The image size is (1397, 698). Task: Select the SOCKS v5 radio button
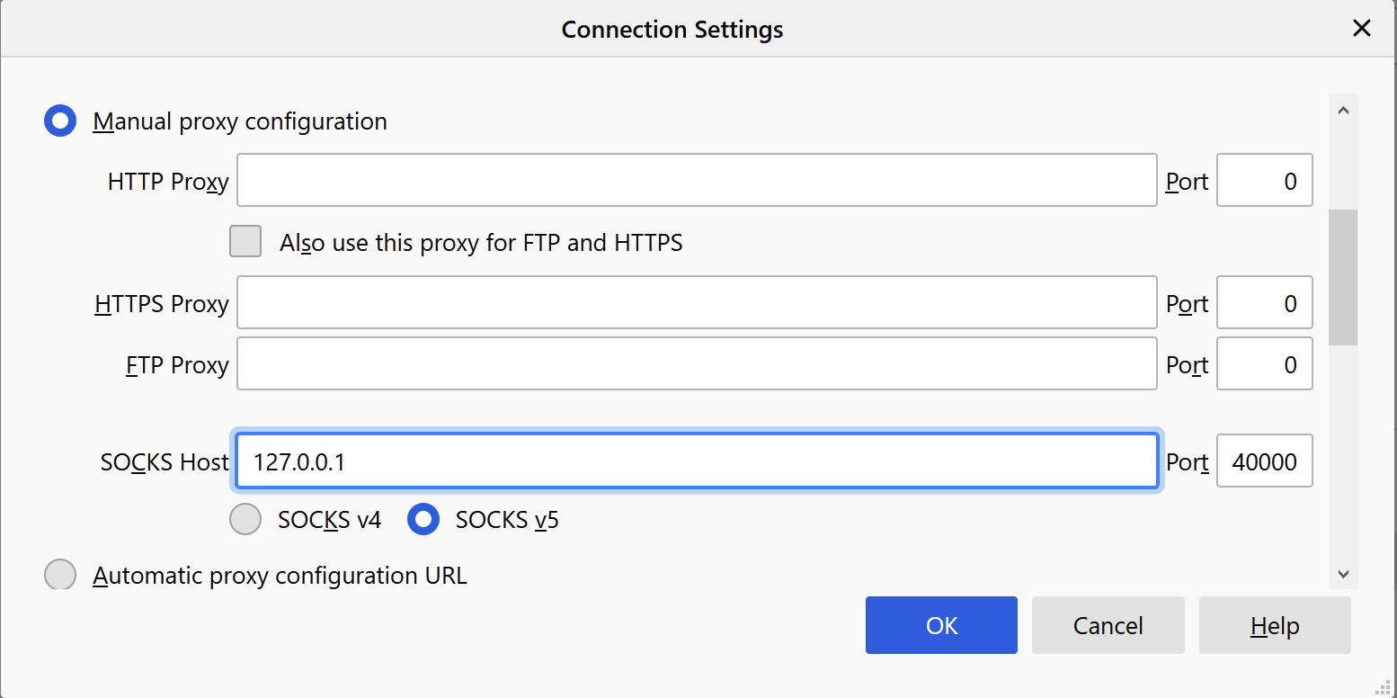pos(423,519)
